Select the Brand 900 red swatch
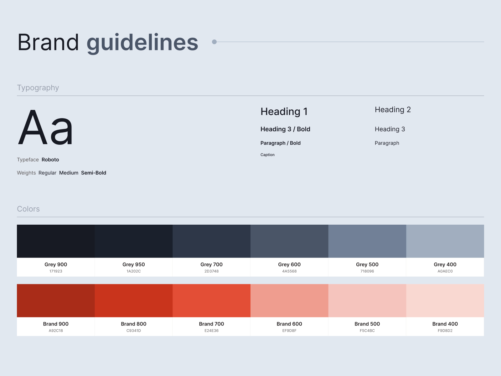501x376 pixels. [x=56, y=300]
